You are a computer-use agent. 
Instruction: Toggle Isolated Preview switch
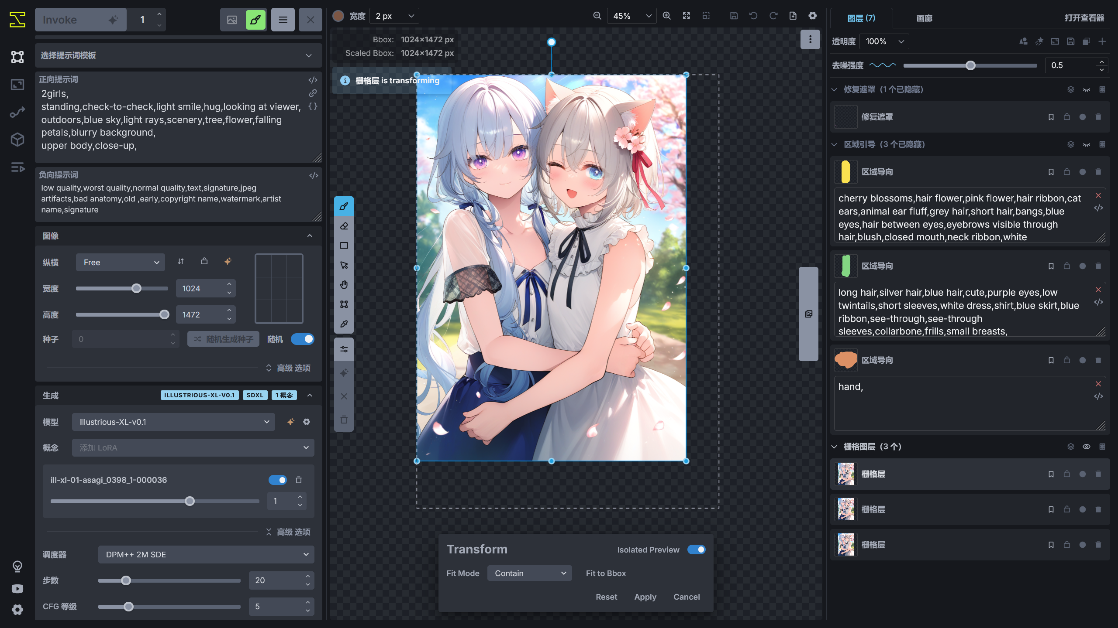696,549
